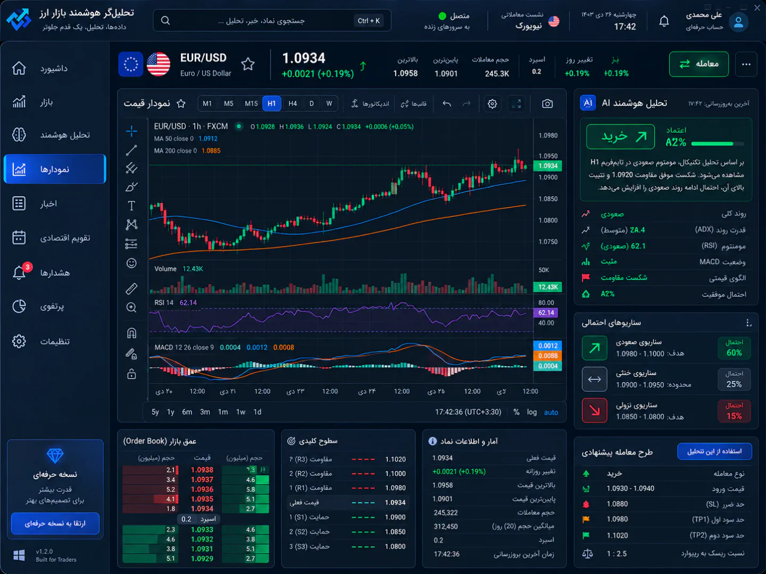Take a chart screenshot with camera icon
Screen dimensions: 766x574
pyautogui.click(x=547, y=104)
